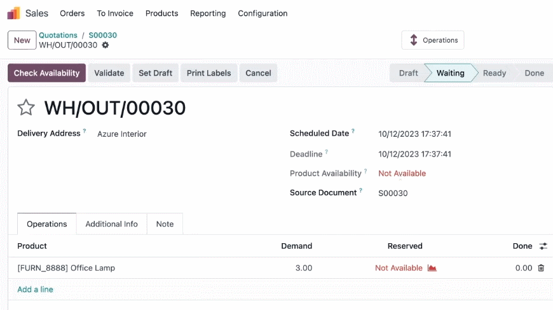Screen dimensions: 553x310
Task: Open the Sales app home icon
Action: click(x=14, y=13)
